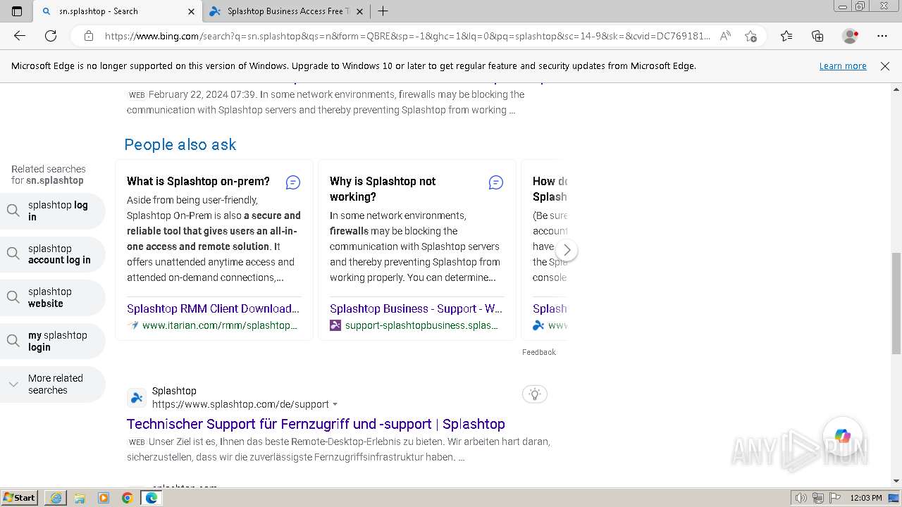Open the tab actions menu icon
The height and width of the screenshot is (507, 902).
pos(17,11)
